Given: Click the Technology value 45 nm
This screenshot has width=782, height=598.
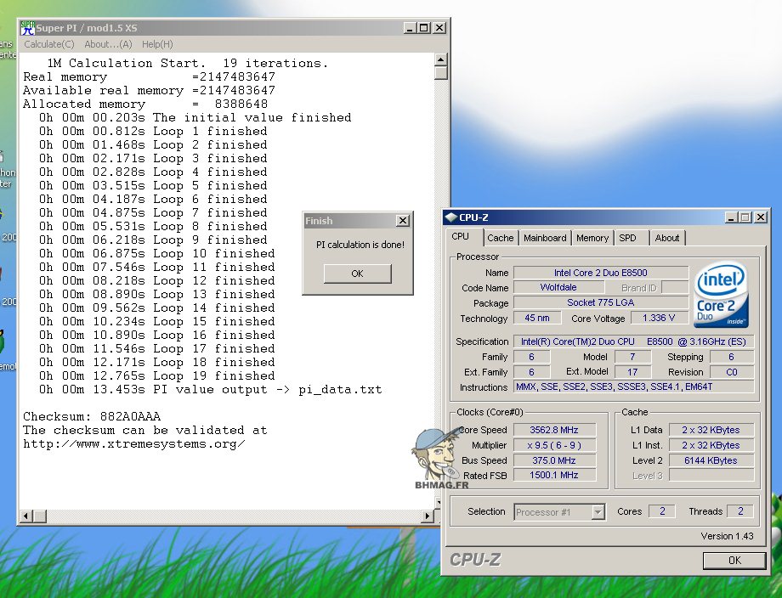Looking at the screenshot, I should tap(537, 318).
